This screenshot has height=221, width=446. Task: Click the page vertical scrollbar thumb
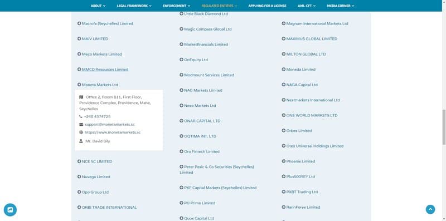pyautogui.click(x=444, y=127)
